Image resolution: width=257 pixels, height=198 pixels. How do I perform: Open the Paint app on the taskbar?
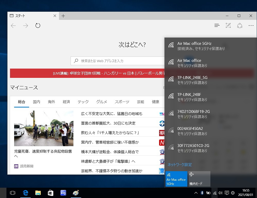coord(76,193)
